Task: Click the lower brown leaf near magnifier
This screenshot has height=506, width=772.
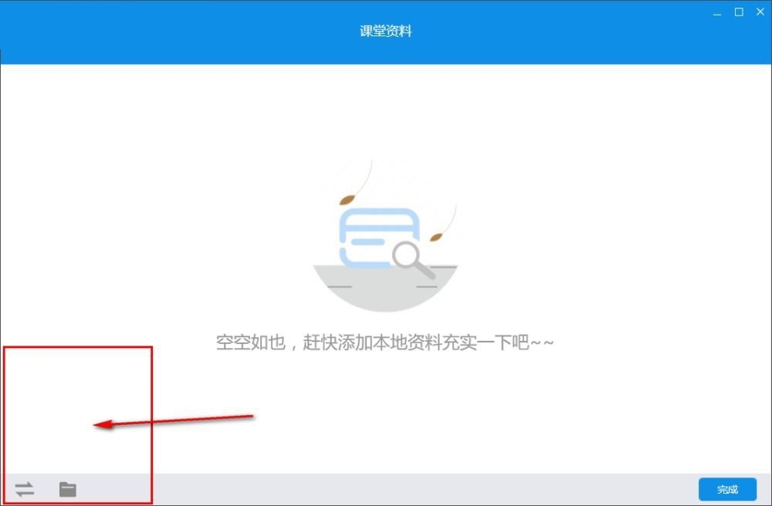Action: tap(436, 238)
